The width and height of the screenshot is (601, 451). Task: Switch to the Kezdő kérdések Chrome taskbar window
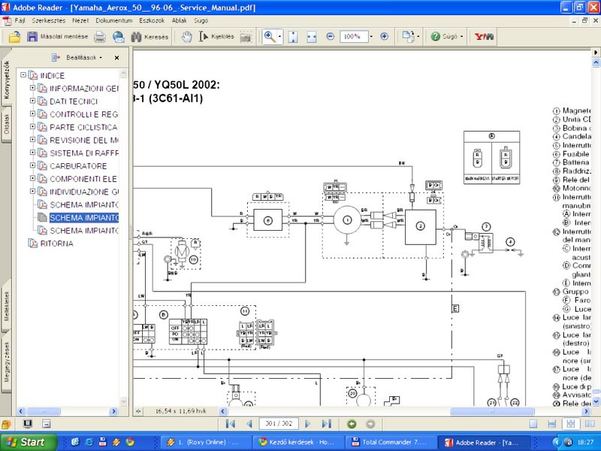pyautogui.click(x=298, y=442)
